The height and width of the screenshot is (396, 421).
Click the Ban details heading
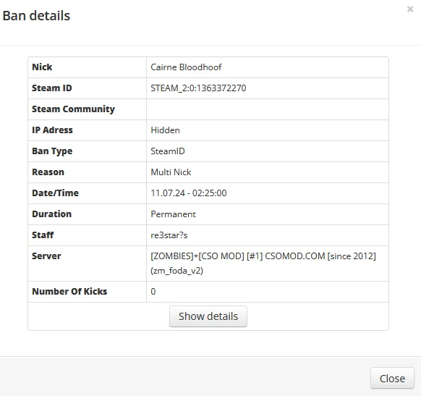coord(36,16)
